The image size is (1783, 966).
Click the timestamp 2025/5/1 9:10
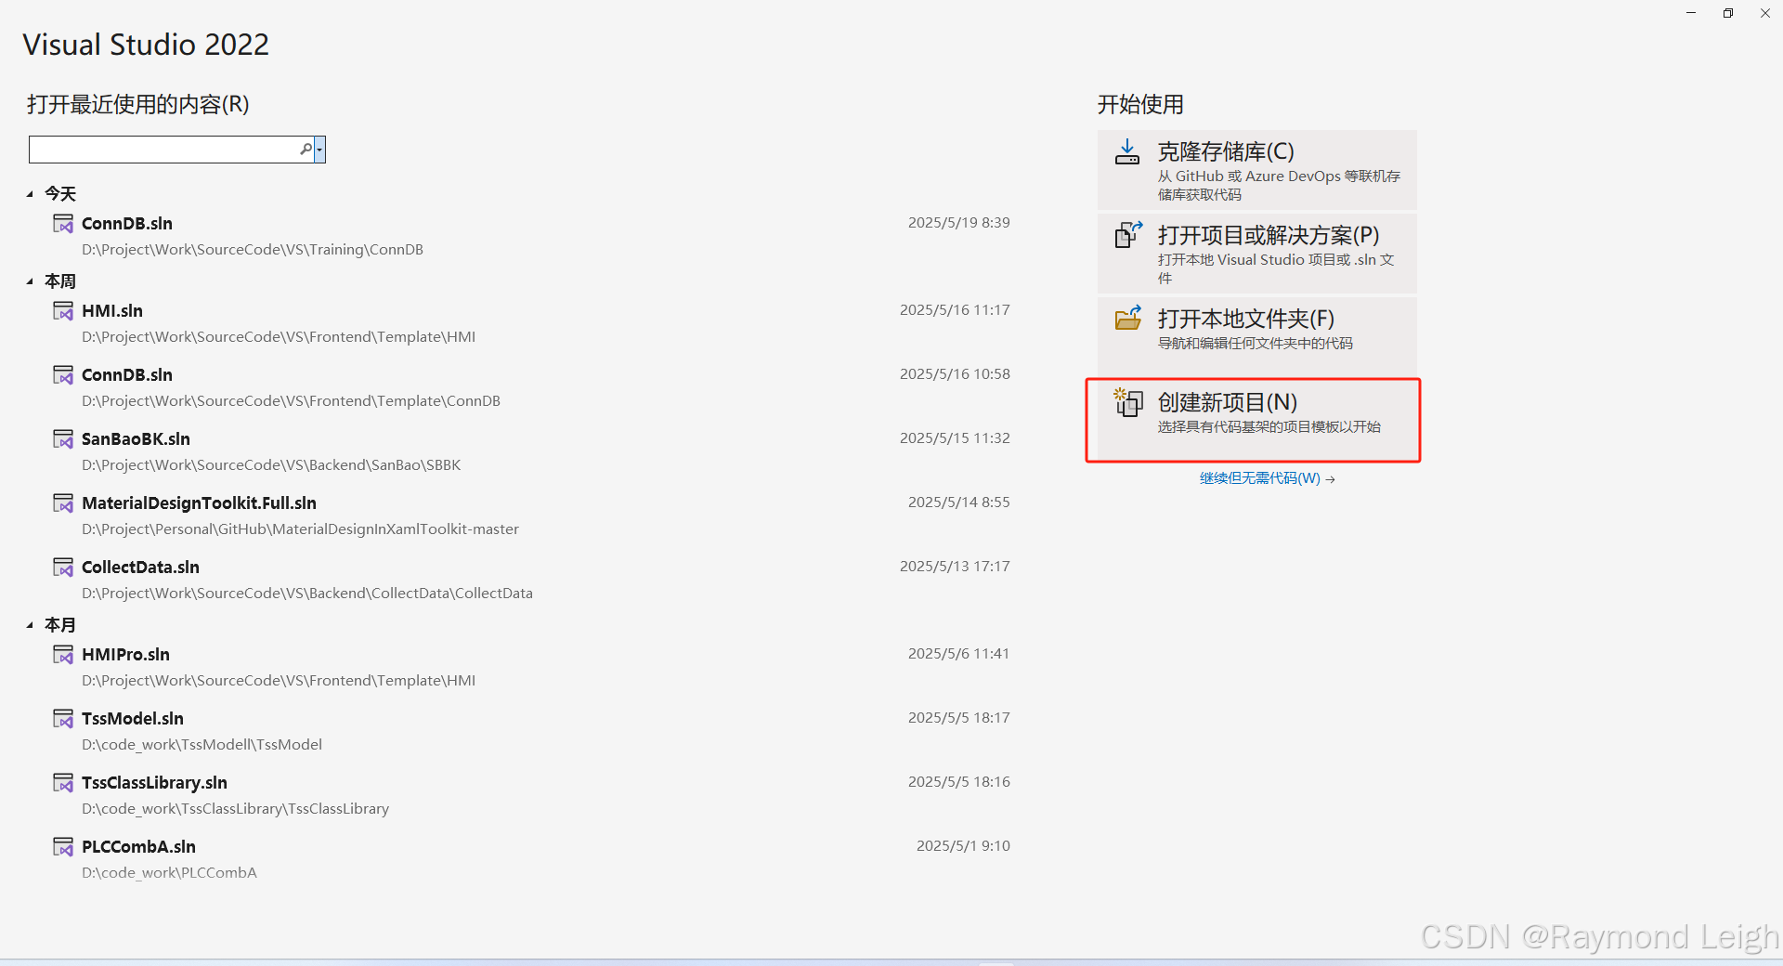963,846
